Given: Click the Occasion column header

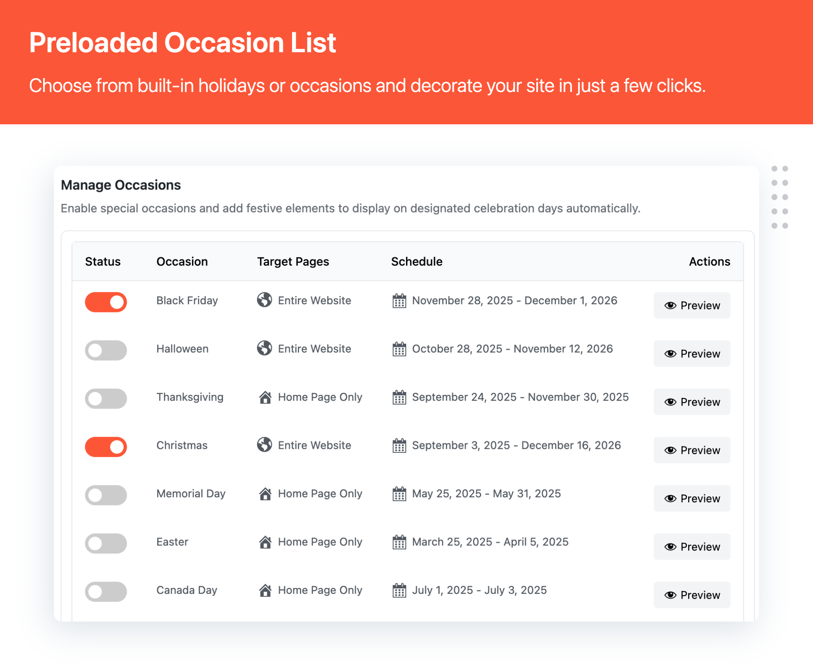Looking at the screenshot, I should coord(182,261).
